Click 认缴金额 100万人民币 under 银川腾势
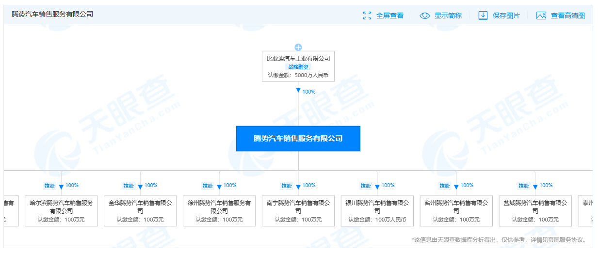Screen dimensions: 599x253 coord(377,220)
